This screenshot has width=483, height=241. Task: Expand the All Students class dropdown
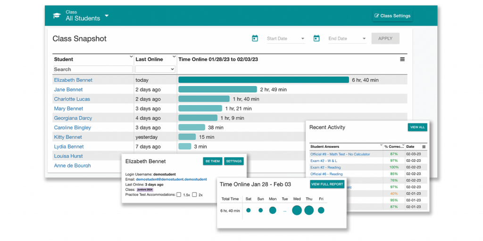tap(107, 16)
